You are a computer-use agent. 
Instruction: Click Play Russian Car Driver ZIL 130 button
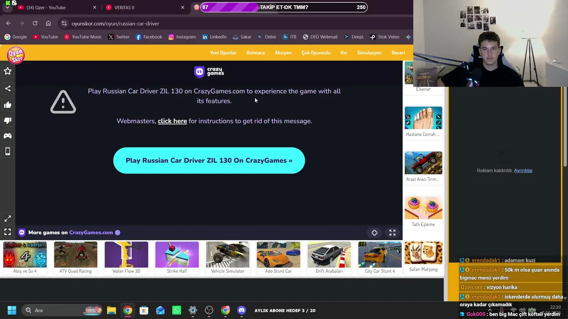[x=209, y=160]
